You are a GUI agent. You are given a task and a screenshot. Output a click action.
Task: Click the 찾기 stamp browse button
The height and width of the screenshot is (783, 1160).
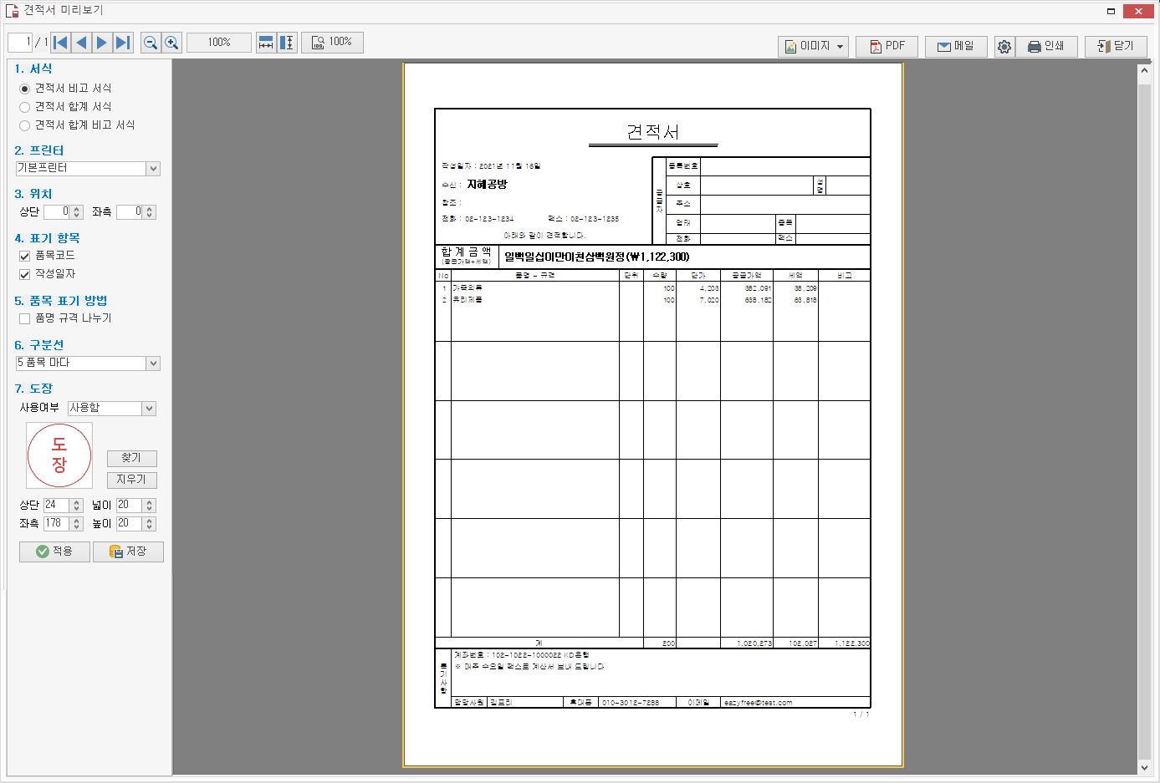pos(131,458)
